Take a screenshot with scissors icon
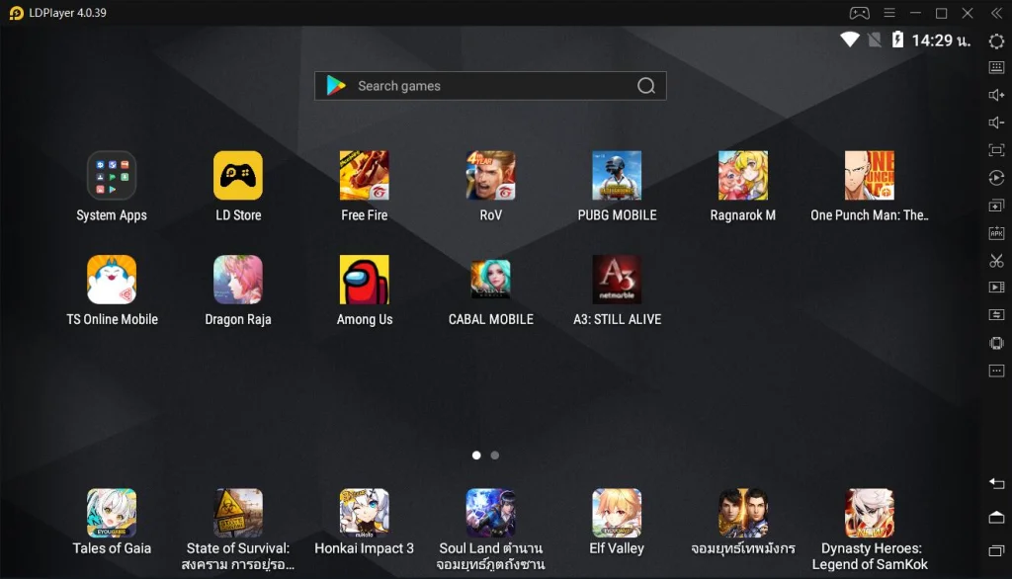The image size is (1012, 579). coord(996,261)
